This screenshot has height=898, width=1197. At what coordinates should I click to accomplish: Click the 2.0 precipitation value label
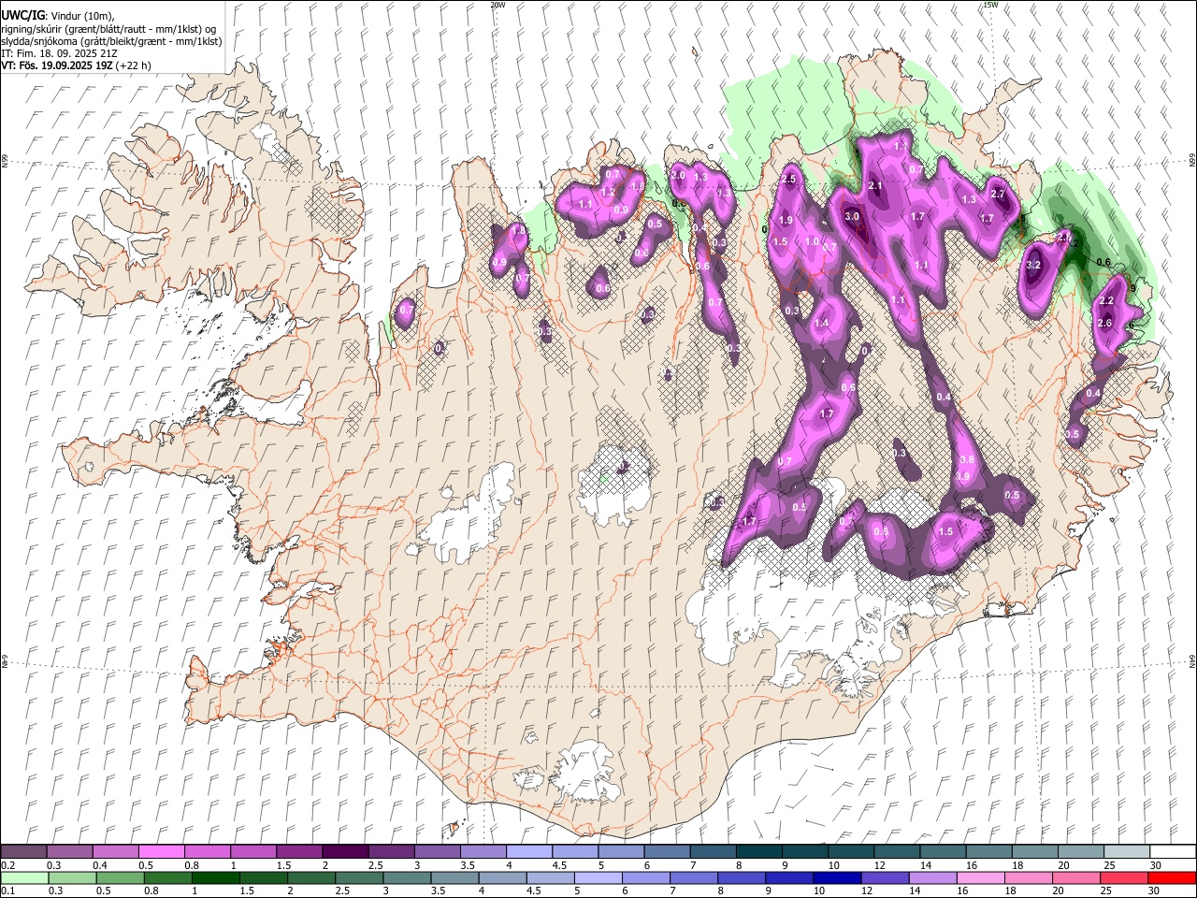click(x=679, y=176)
